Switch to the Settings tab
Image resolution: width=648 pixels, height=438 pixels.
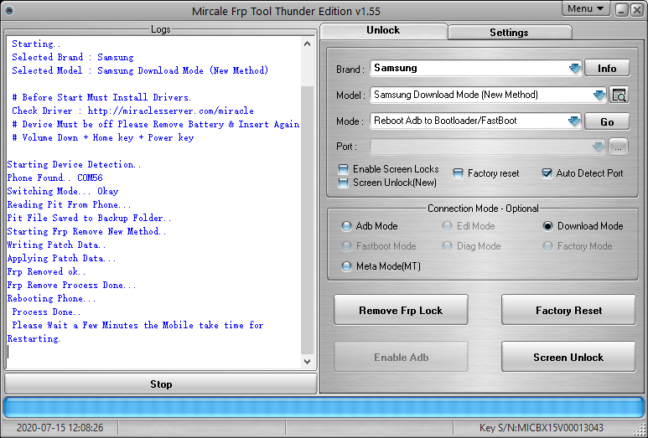pyautogui.click(x=509, y=32)
